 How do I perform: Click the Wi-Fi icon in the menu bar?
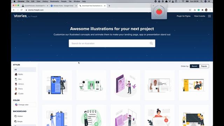(183, 1)
